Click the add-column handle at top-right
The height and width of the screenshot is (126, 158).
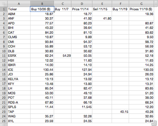156,4
